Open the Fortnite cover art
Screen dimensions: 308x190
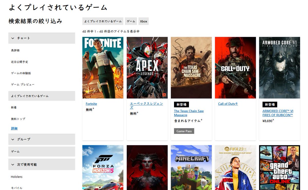[103, 68]
